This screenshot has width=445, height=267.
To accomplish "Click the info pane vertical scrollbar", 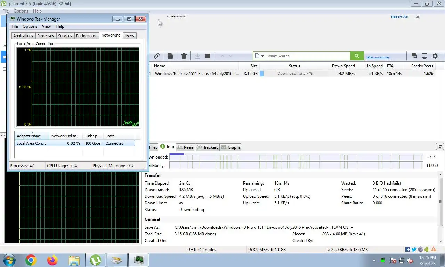I will click(440, 201).
